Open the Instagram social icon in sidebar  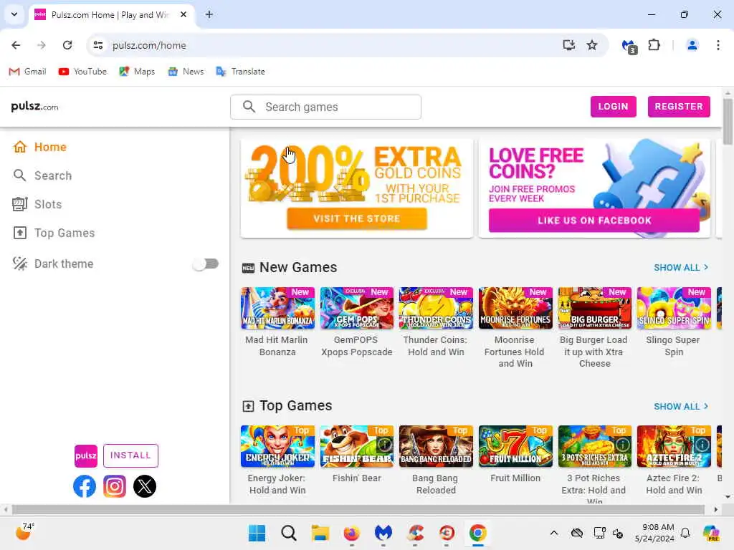pyautogui.click(x=115, y=486)
